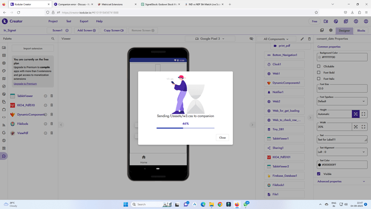This screenshot has width=371, height=209.
Task: Toggle the Font Italic checkbox
Action: coord(319,79)
